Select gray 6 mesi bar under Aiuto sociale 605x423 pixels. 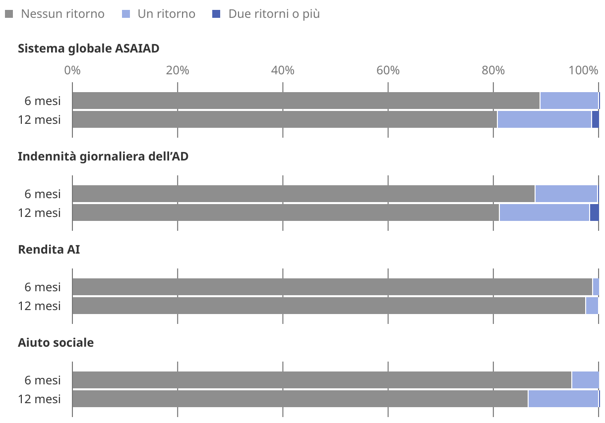tap(321, 380)
